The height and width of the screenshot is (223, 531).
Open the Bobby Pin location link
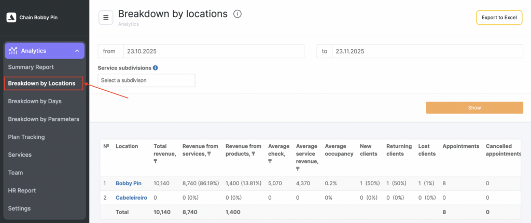coord(129,183)
